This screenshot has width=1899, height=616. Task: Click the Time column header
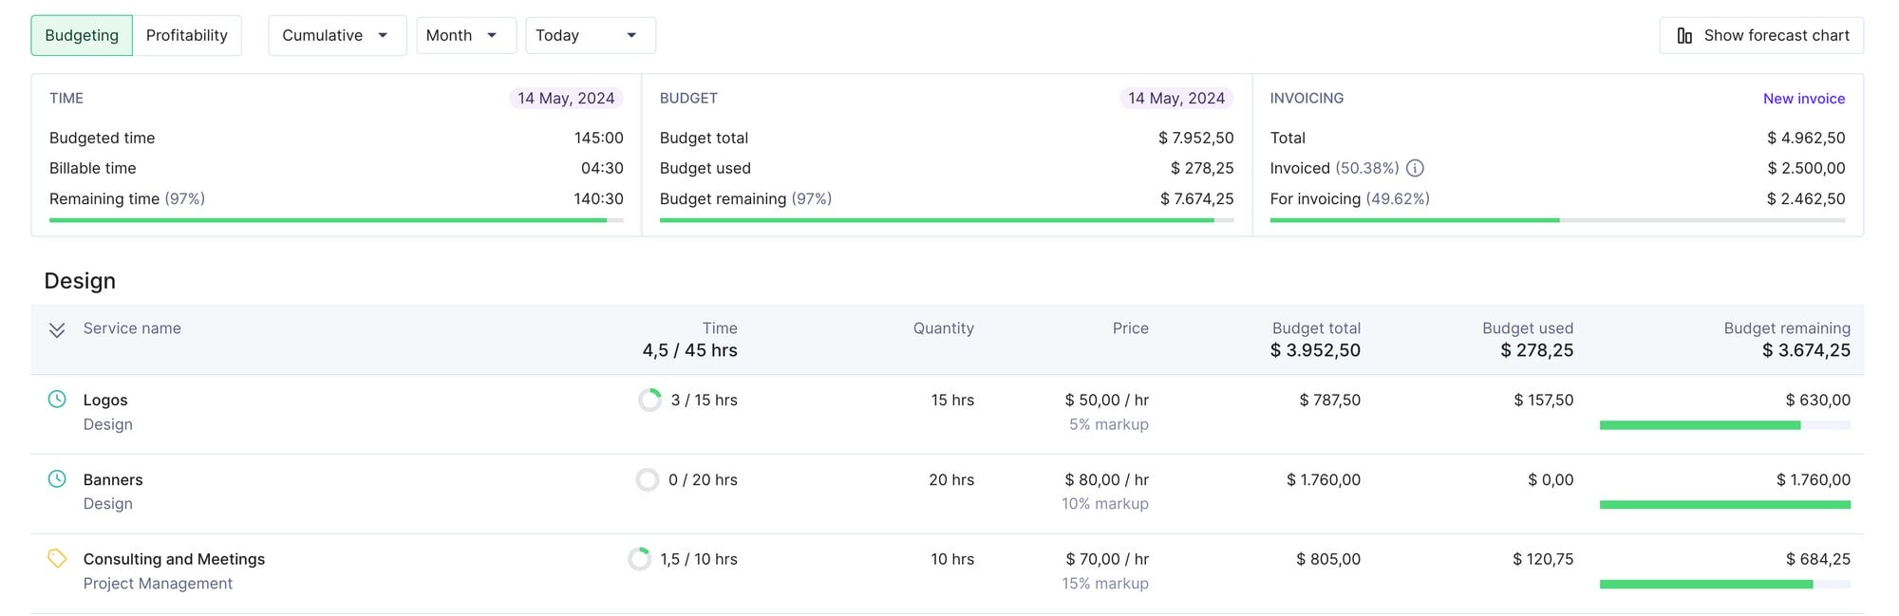pos(720,328)
